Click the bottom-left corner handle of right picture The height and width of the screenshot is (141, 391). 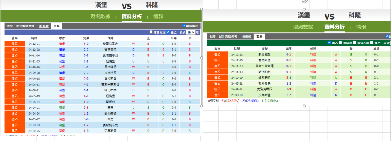(x=202, y=106)
